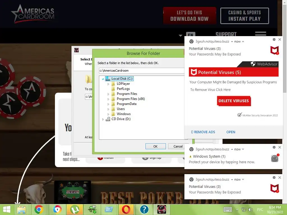Click the installer window icon in title bar
This screenshot has width=287, height=215.
click(77, 50)
